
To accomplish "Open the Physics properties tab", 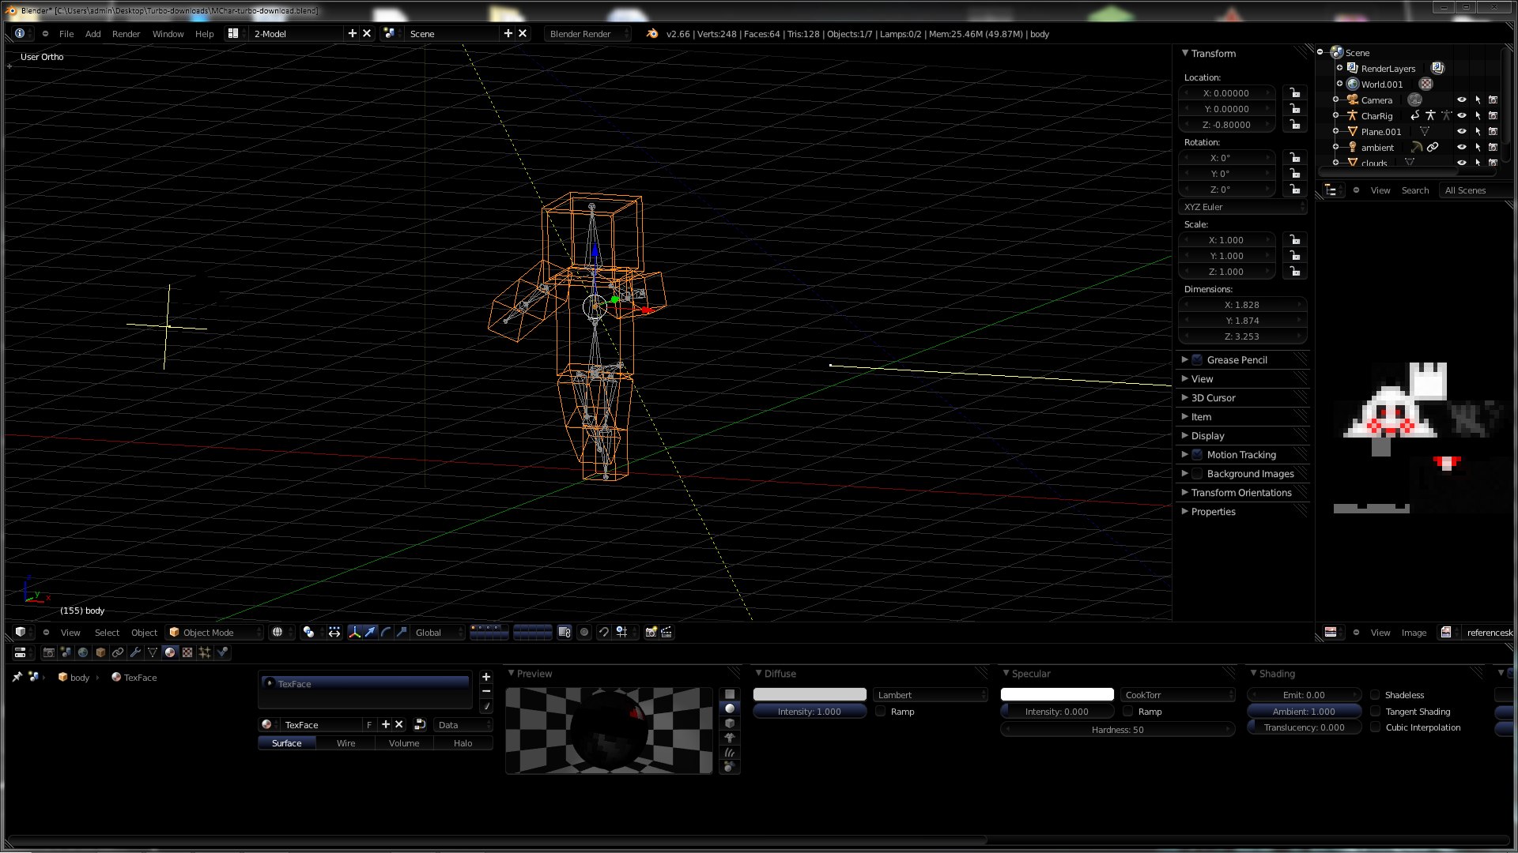I will (222, 652).
